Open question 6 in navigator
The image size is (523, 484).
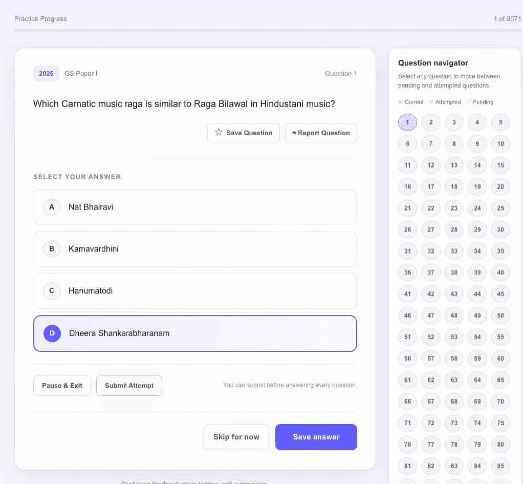[407, 144]
